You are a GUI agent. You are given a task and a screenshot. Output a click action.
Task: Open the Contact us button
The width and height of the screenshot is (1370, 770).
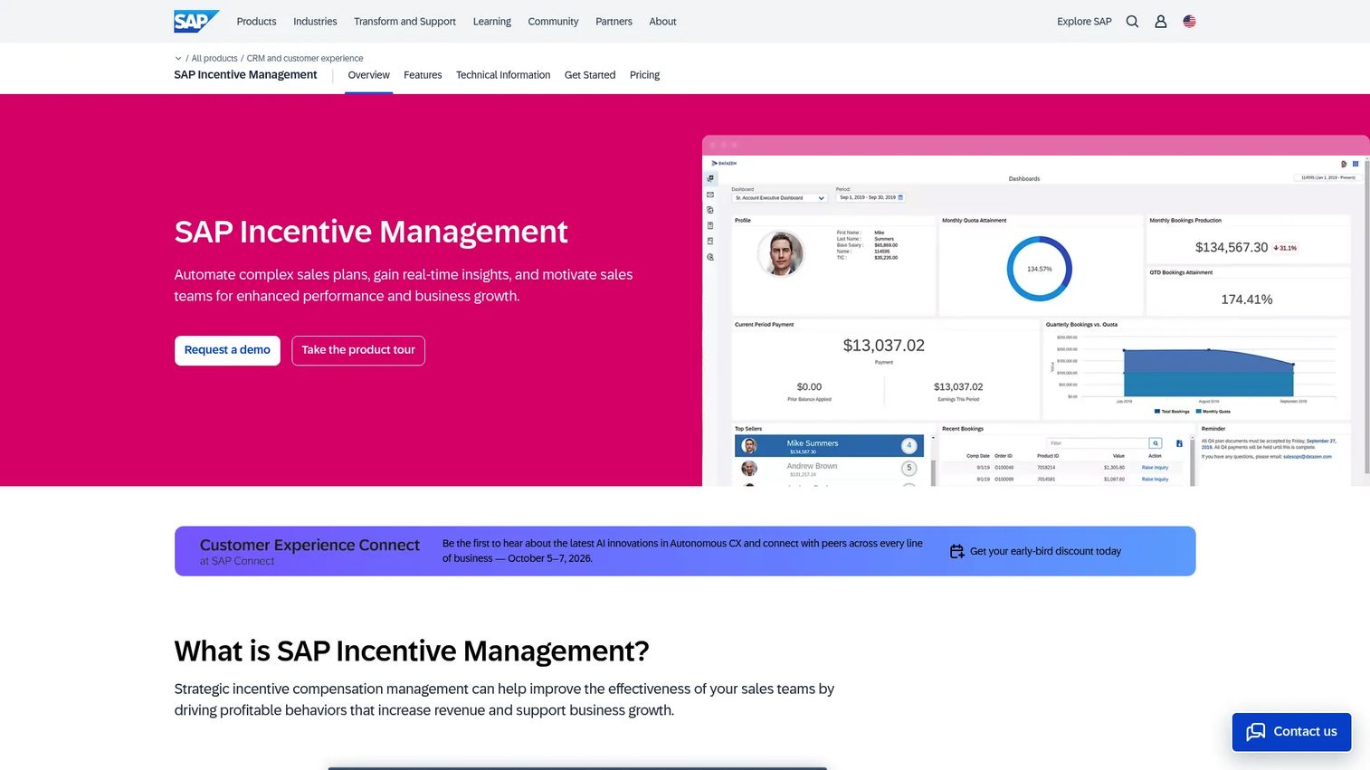[1291, 732]
